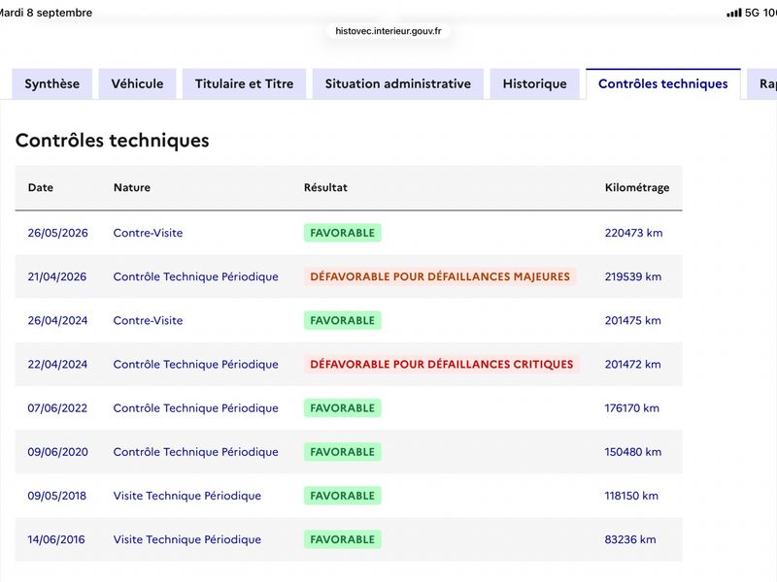
Task: Select the Kilométrage column header
Action: coord(637,187)
